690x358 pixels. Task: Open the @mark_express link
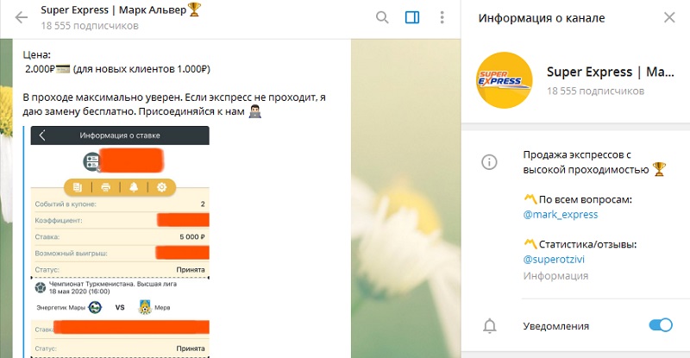[x=560, y=215]
